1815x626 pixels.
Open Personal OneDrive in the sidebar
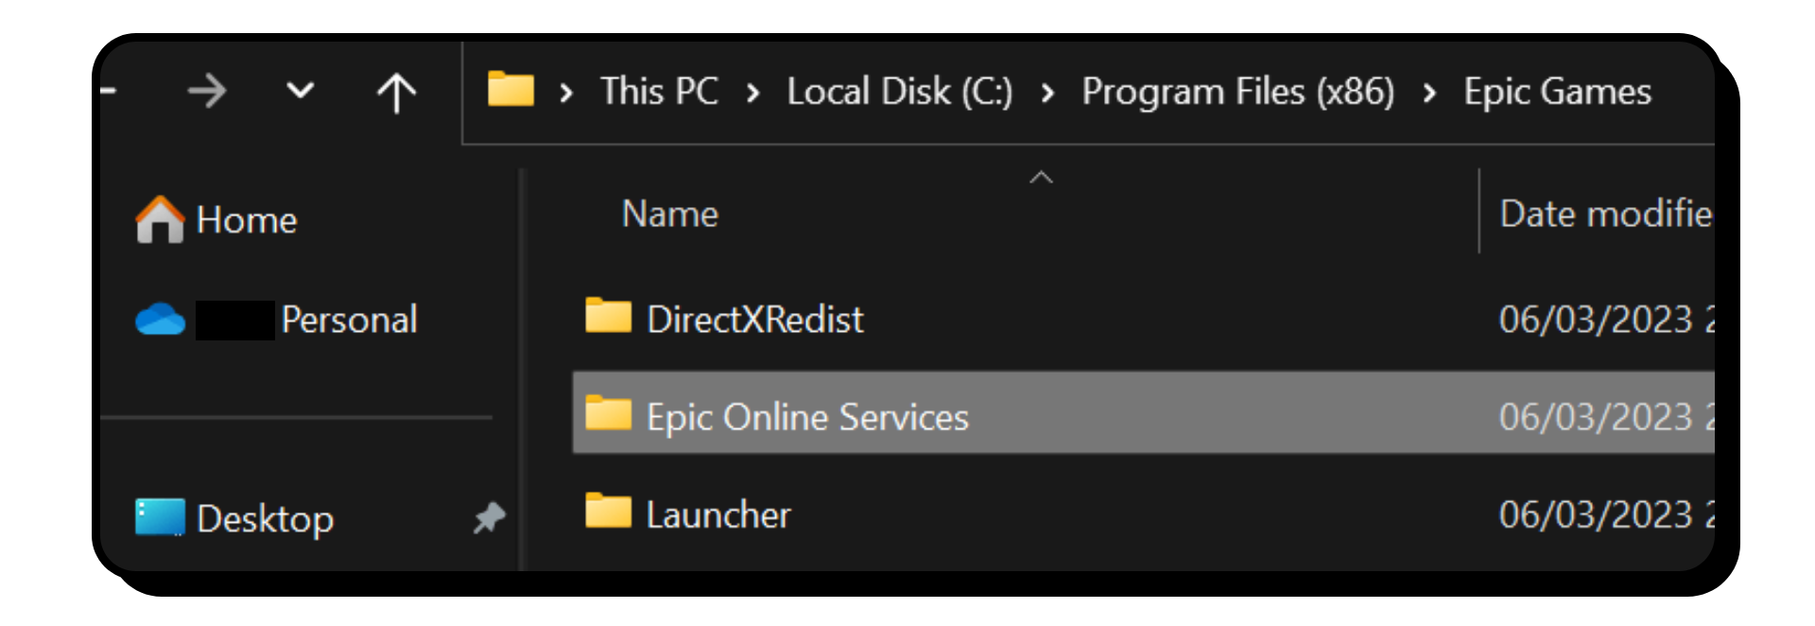[x=349, y=320]
